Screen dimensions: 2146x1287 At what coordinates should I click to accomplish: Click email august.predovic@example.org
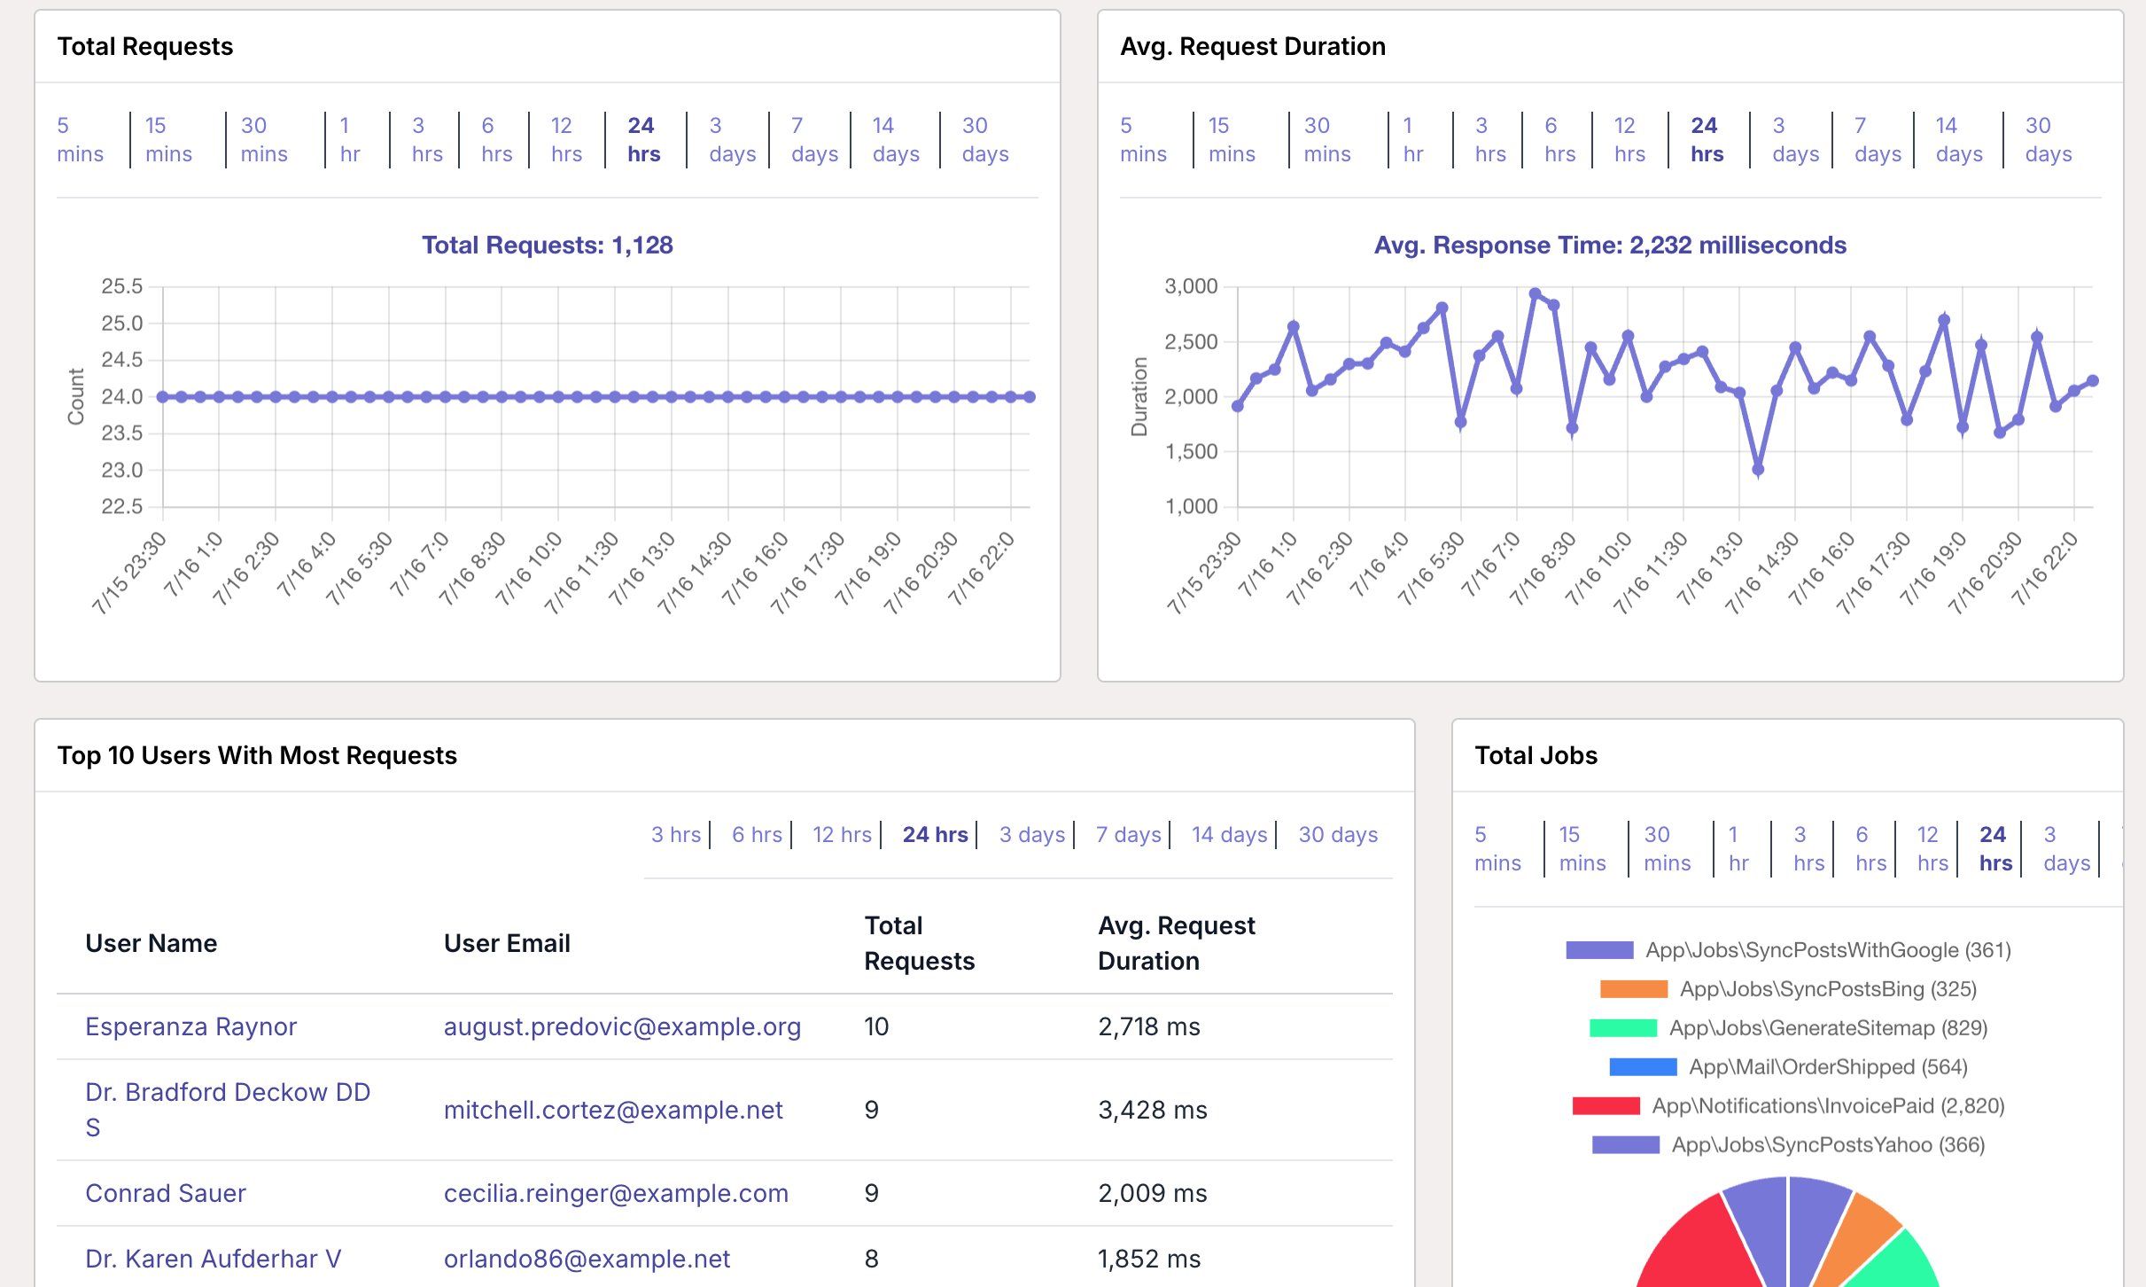[x=622, y=1026]
